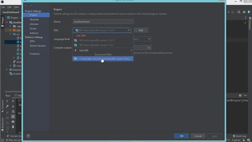This screenshot has width=252, height=142.
Task: Hide the Run panel with minus icon
Action: click(245, 95)
